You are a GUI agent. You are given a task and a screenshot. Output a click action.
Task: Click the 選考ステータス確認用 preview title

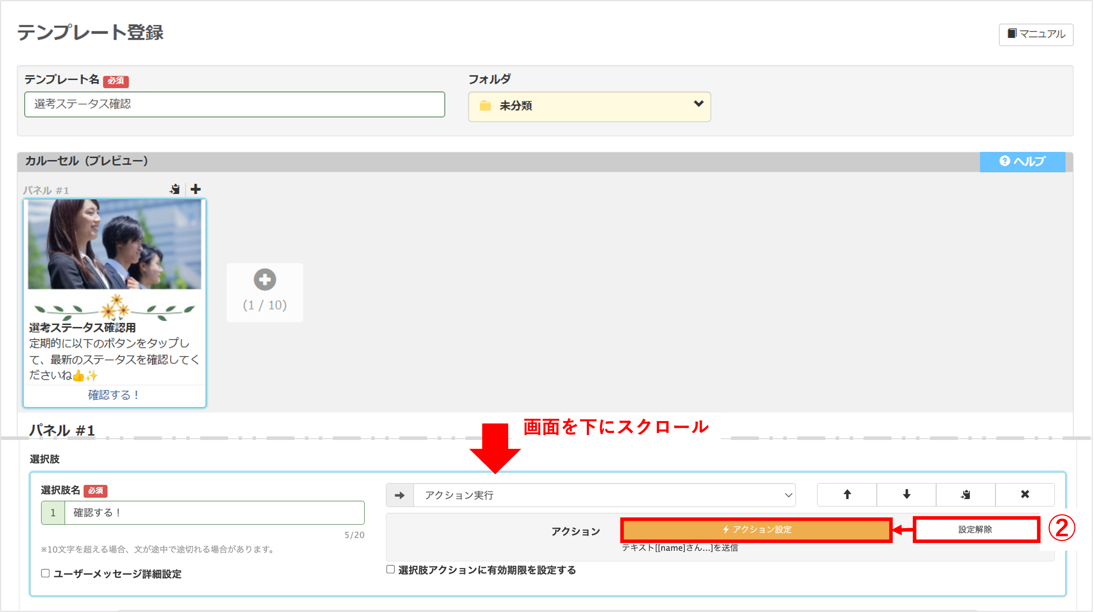[x=82, y=328]
